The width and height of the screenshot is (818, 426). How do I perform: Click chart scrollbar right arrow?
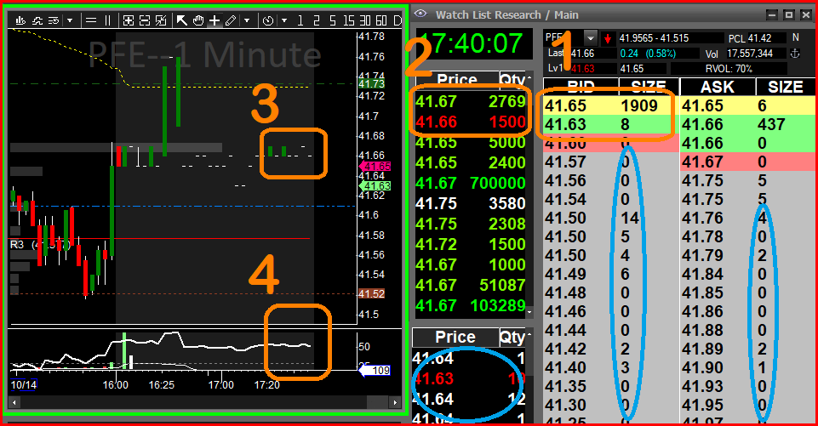click(x=396, y=402)
